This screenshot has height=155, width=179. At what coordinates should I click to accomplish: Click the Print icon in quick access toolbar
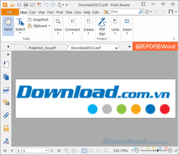click(26, 5)
